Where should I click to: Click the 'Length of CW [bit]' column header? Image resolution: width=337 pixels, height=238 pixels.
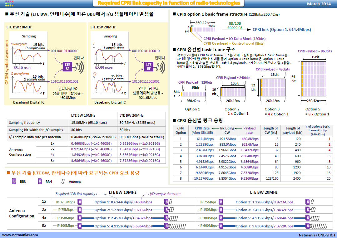[x=270, y=130]
